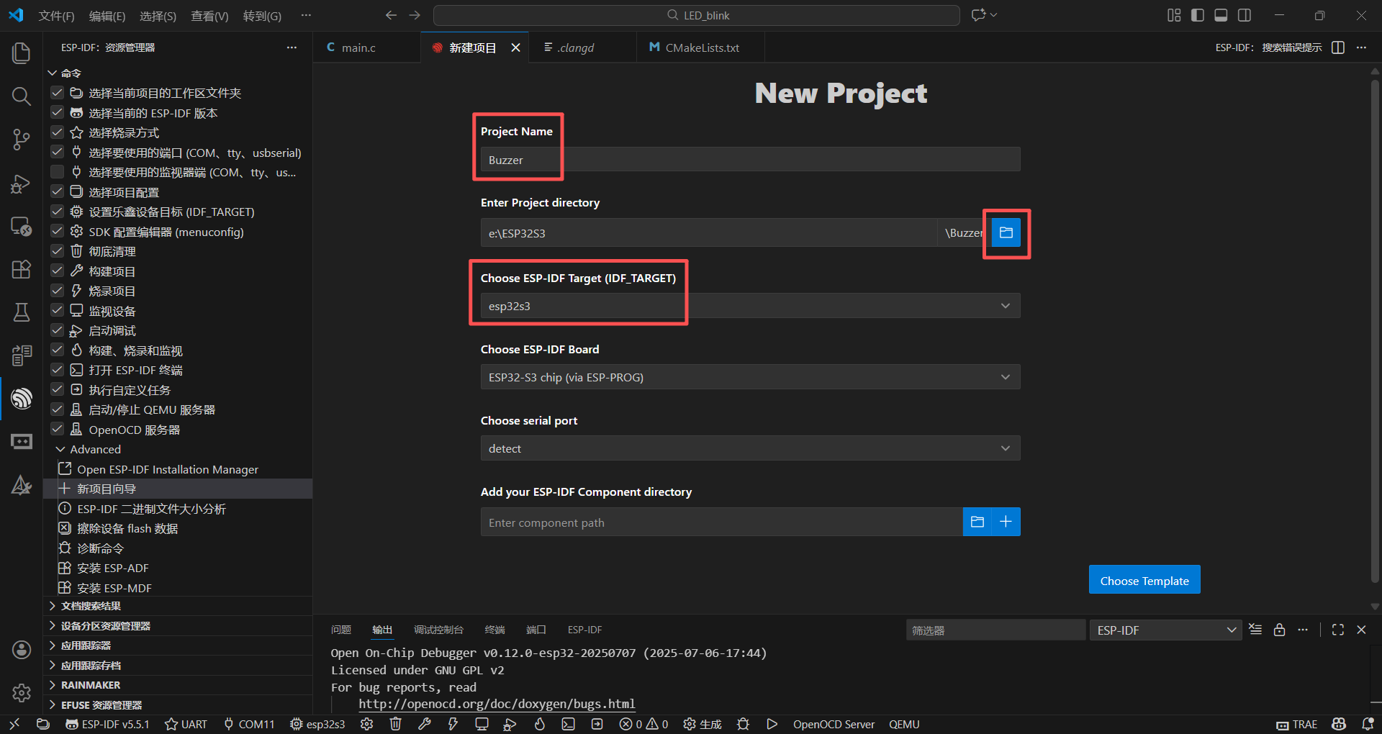Click ESP-IDF v5.5.1 version in status bar
Image resolution: width=1382 pixels, height=734 pixels.
[x=107, y=724]
